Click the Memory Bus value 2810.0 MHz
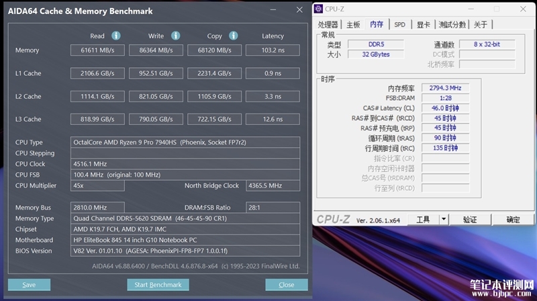This screenshot has height=301, width=537. point(97,208)
